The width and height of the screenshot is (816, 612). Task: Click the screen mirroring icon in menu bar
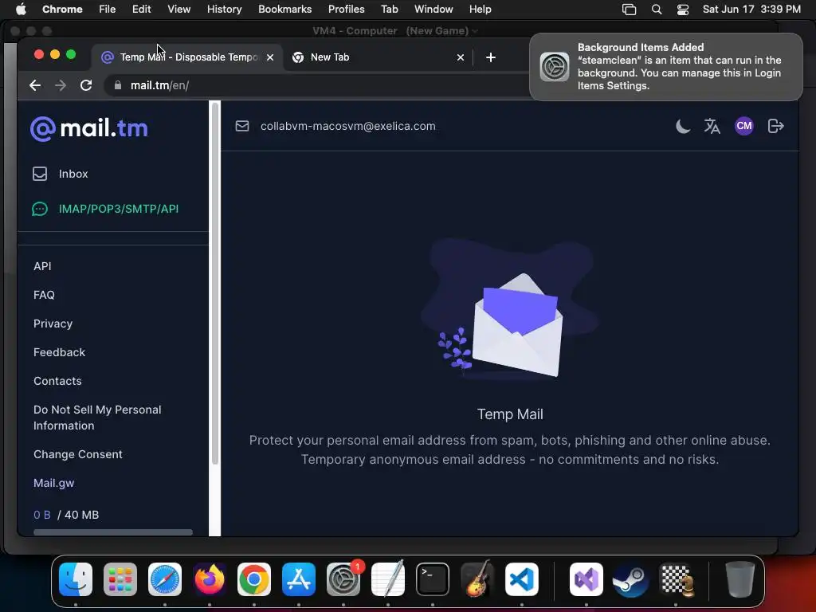[x=629, y=9]
